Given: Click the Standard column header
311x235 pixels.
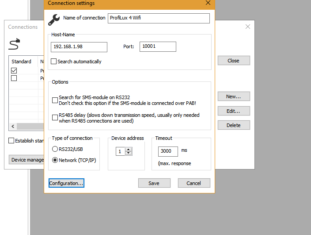Looking at the screenshot, I should 21,62.
